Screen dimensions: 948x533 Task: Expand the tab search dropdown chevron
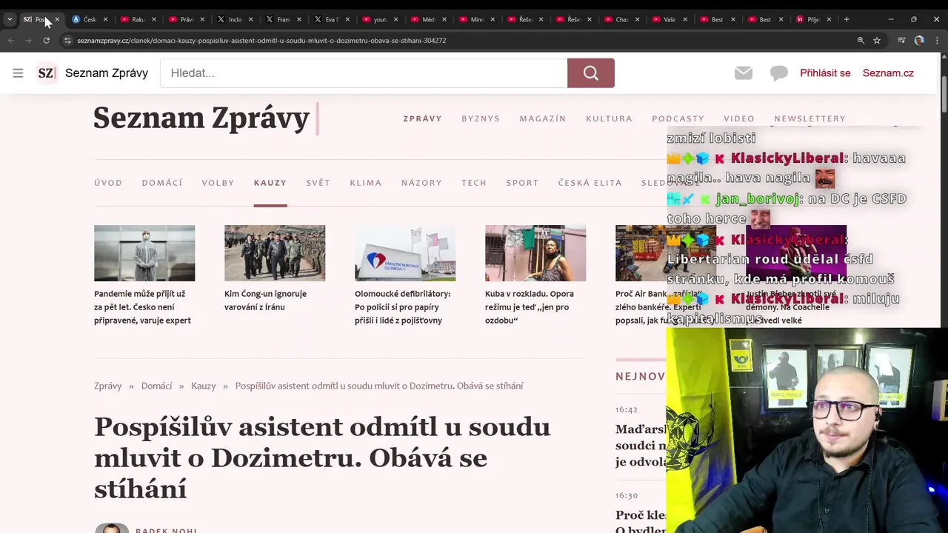point(10,19)
